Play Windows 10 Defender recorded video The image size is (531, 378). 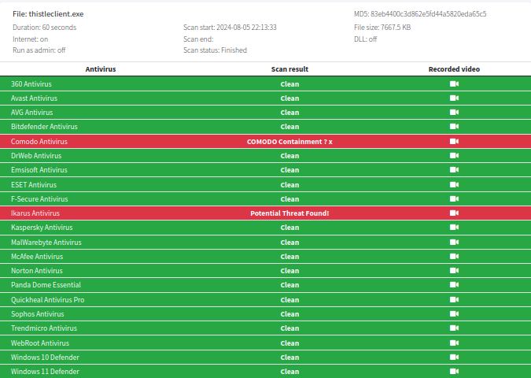coord(454,358)
